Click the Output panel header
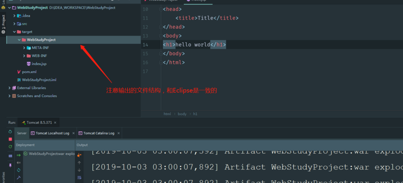403x183 pixels. click(x=239, y=145)
